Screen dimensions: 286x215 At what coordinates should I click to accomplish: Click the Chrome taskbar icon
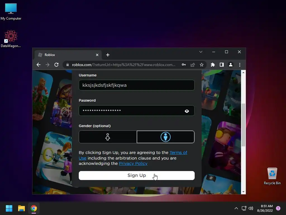(34, 208)
